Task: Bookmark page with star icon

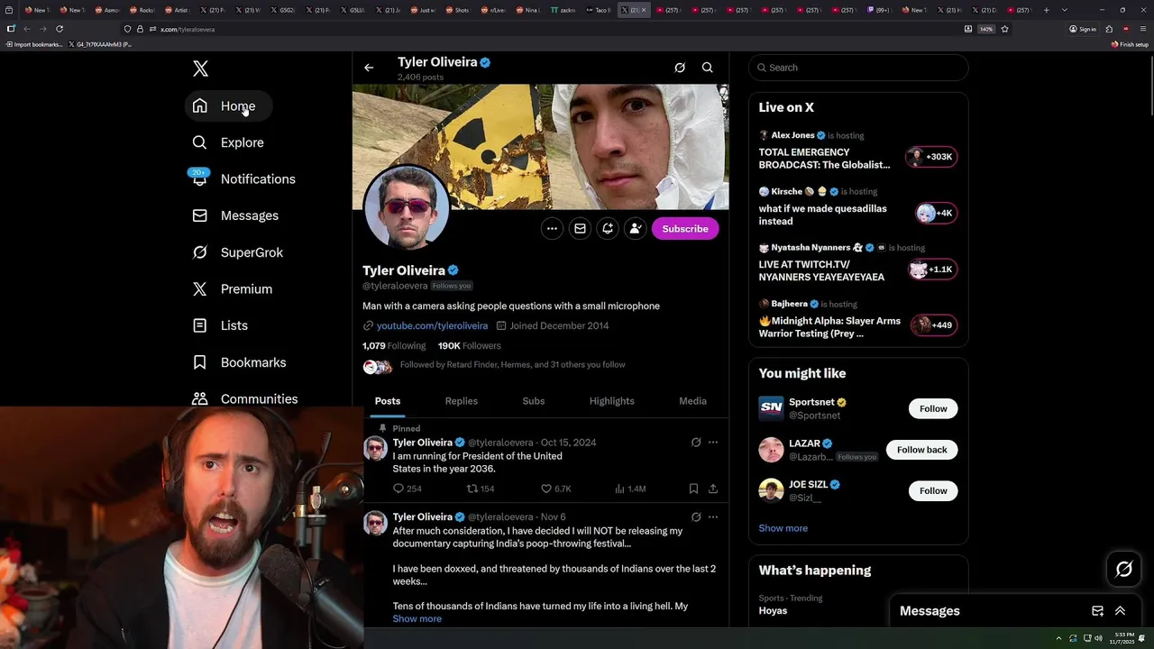Action: (x=1004, y=29)
